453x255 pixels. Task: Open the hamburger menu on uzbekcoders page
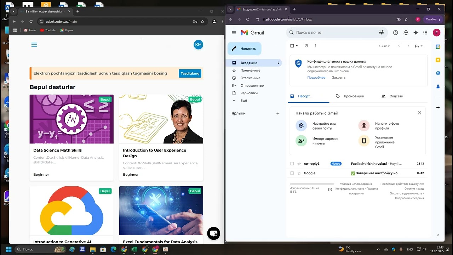click(x=34, y=45)
